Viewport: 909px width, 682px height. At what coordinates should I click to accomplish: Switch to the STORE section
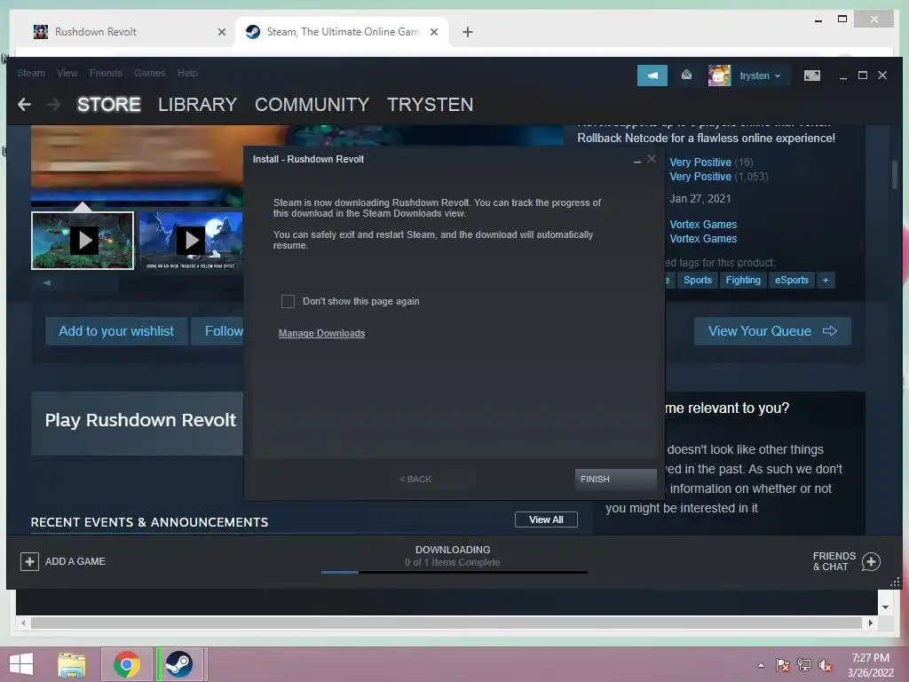109,105
